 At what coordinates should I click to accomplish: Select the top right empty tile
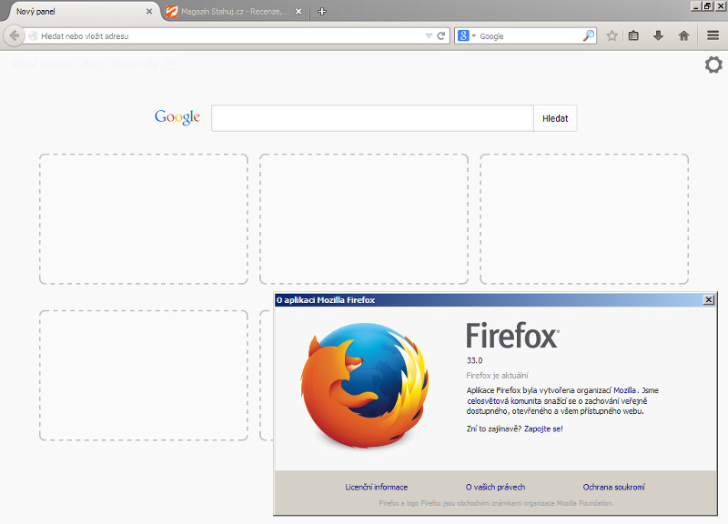point(584,218)
